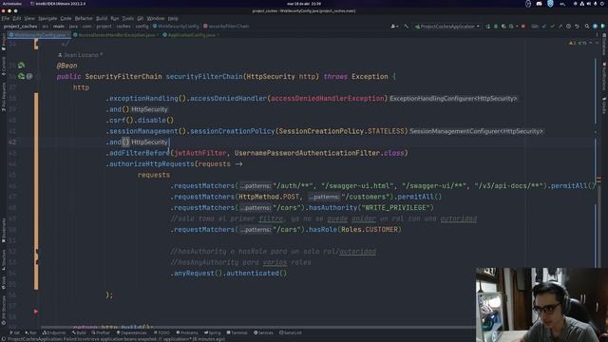Click the Run with Coverage icon
This screenshot has width=608, height=342.
pyautogui.click(x=503, y=27)
